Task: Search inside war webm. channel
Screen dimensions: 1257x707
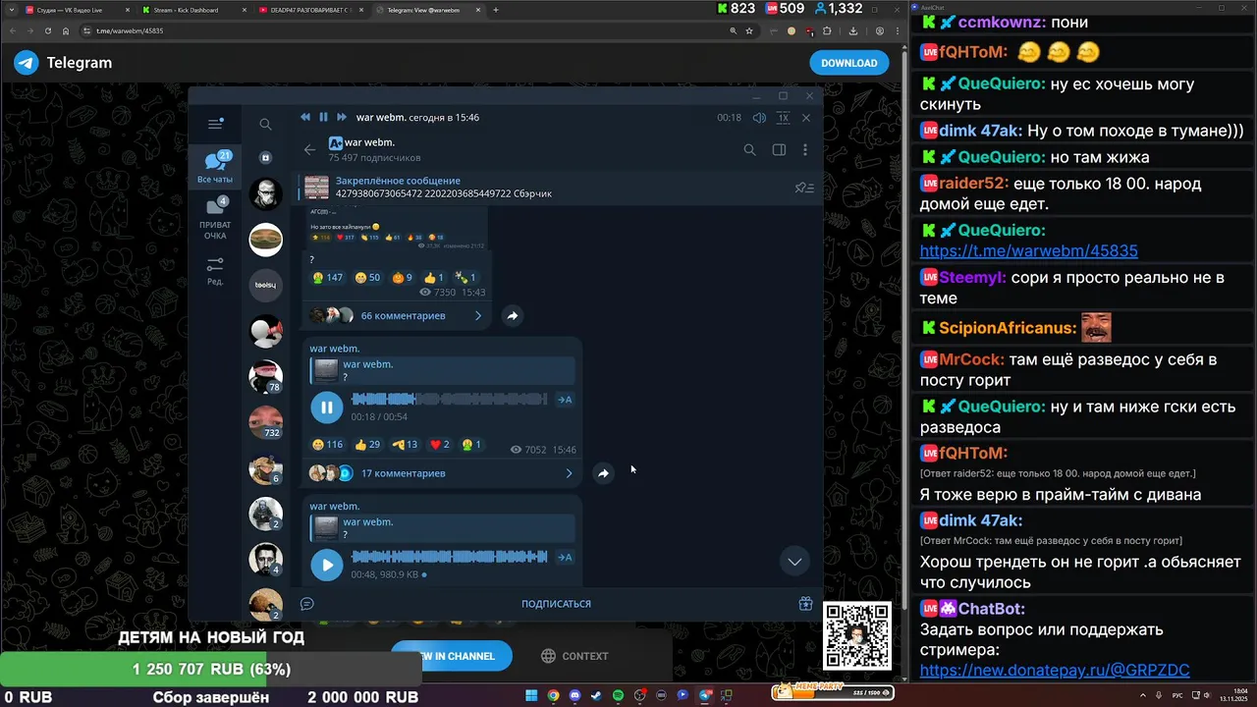Action: click(x=749, y=150)
